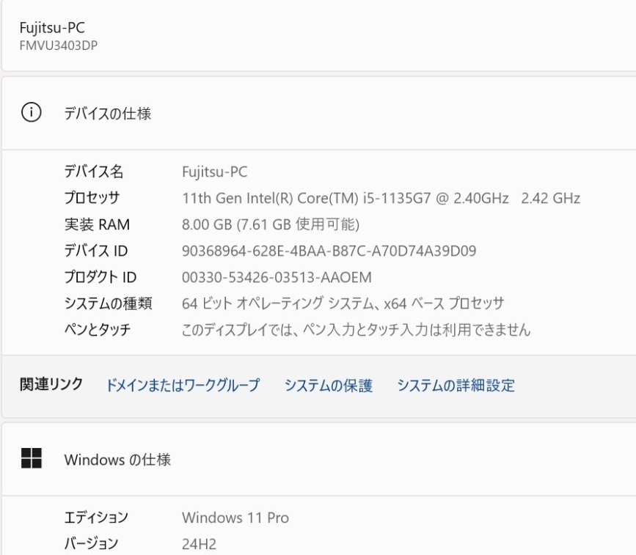Click the デバイス名 value Fujitsu-PC

click(214, 172)
